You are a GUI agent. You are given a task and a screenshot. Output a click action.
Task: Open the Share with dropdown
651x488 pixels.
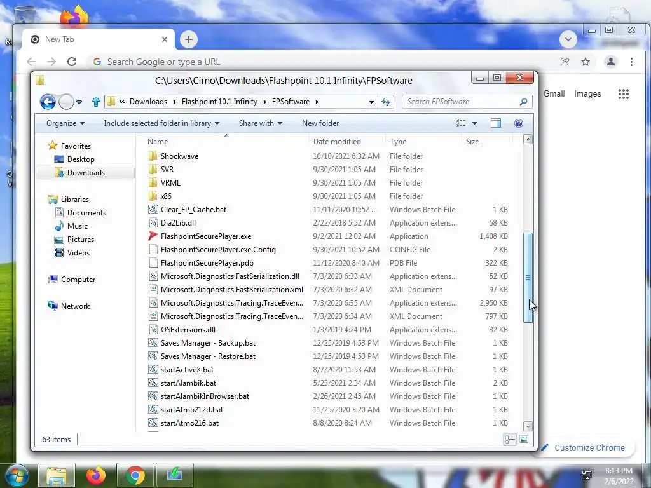tap(261, 123)
